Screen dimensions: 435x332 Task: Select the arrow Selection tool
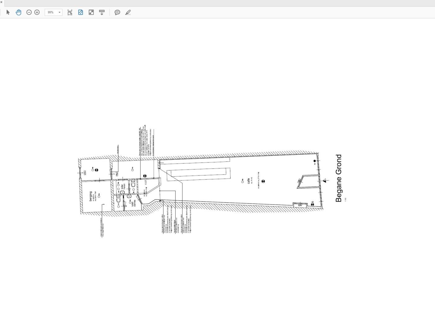pyautogui.click(x=8, y=12)
